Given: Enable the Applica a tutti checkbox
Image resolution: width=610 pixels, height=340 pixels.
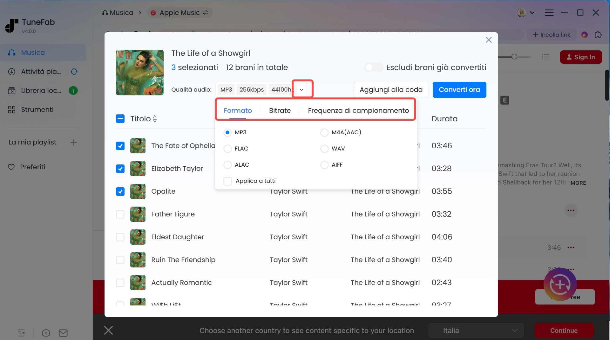Looking at the screenshot, I should click(227, 181).
